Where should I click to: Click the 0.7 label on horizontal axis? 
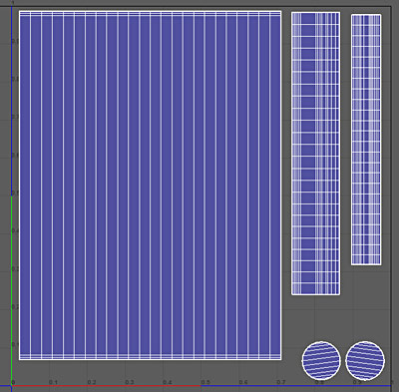click(x=281, y=382)
